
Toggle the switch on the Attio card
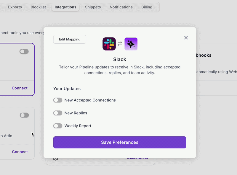click(24, 115)
